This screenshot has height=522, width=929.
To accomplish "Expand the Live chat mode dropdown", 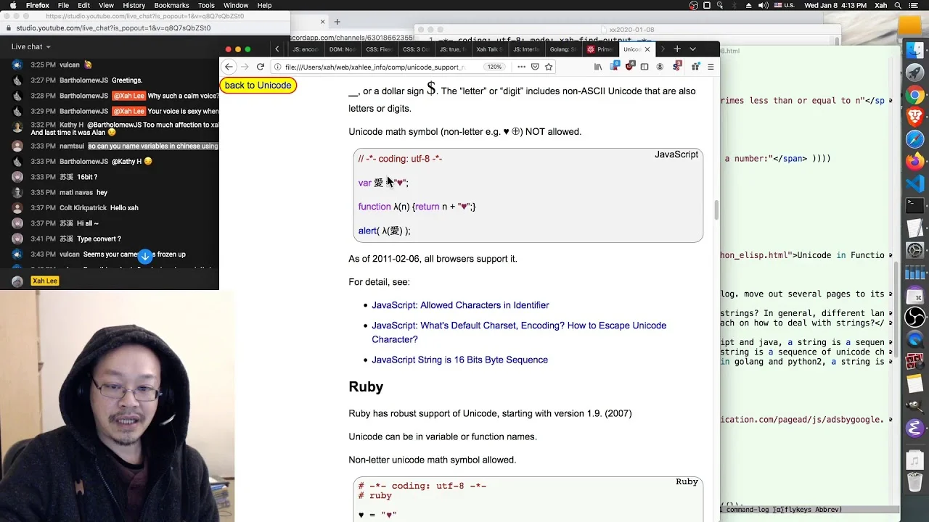I will coord(30,46).
